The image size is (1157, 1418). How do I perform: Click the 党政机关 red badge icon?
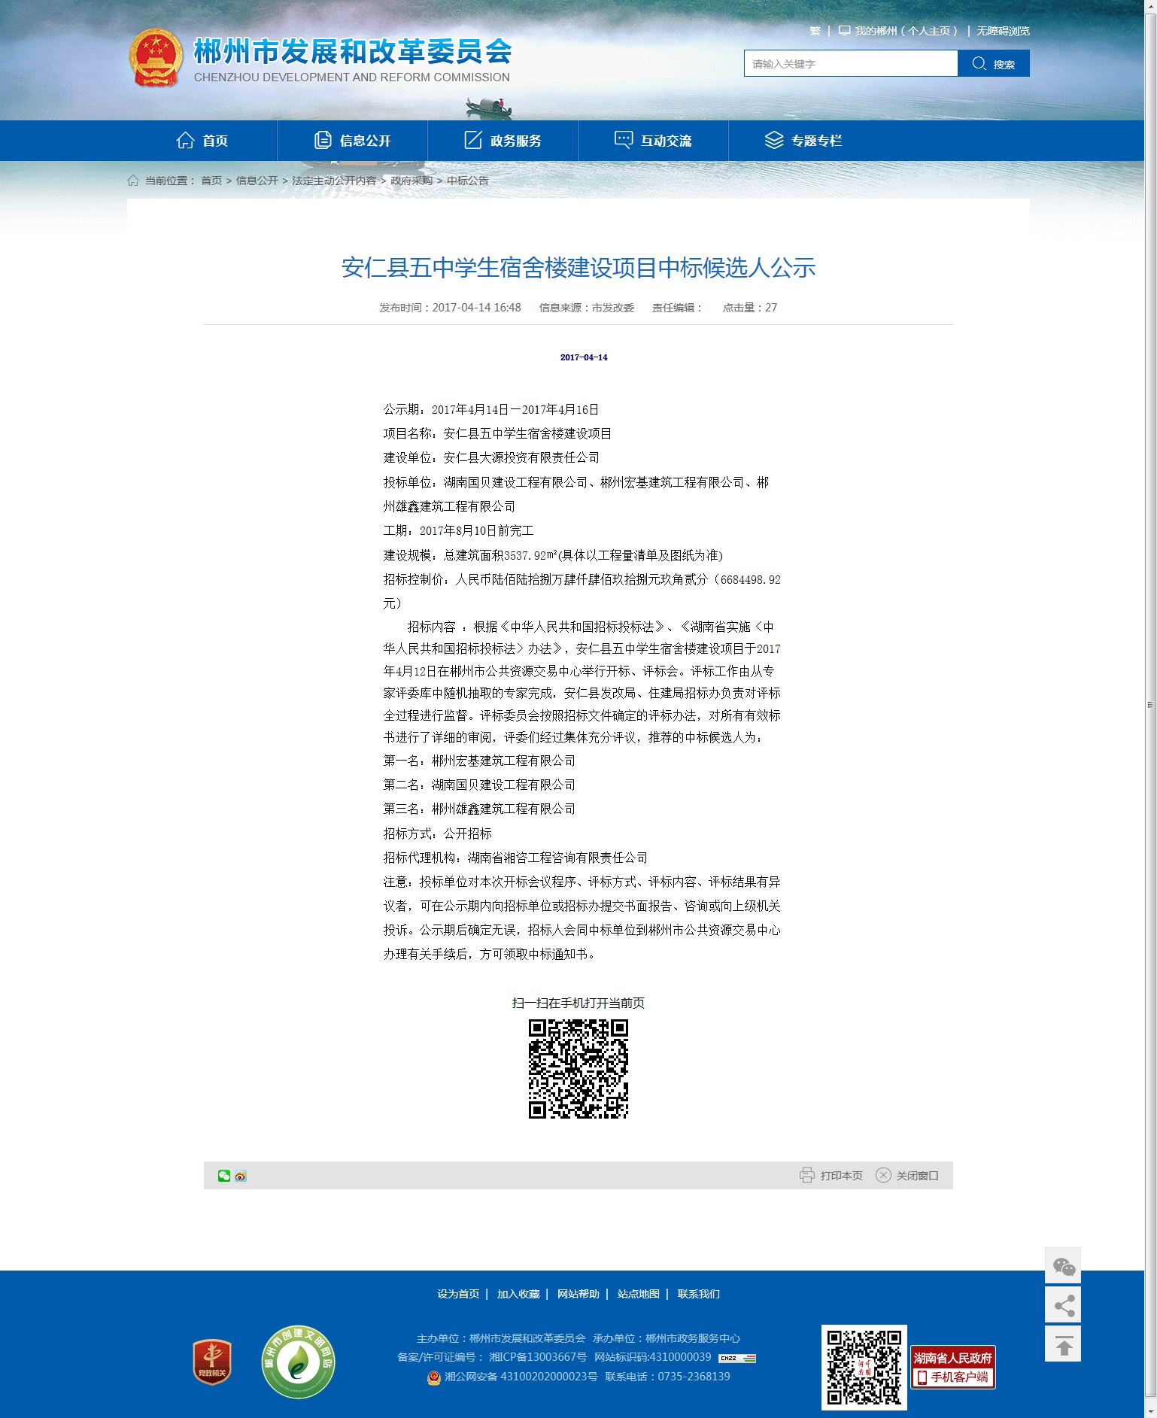click(x=212, y=1362)
